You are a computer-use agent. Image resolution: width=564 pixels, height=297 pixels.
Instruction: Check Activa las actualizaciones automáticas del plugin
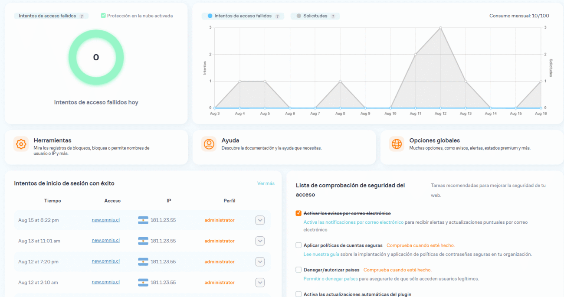pos(298,294)
